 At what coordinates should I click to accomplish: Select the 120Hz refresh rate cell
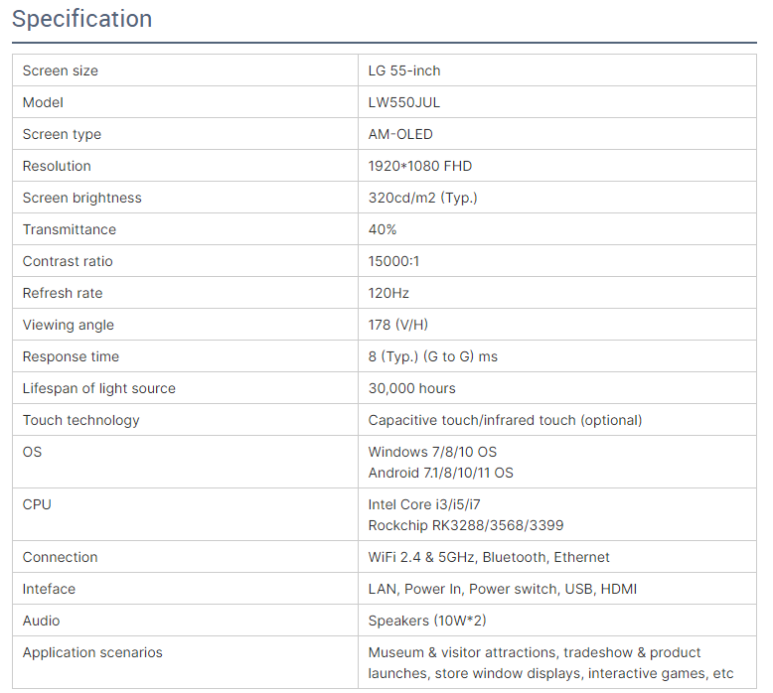(x=557, y=293)
